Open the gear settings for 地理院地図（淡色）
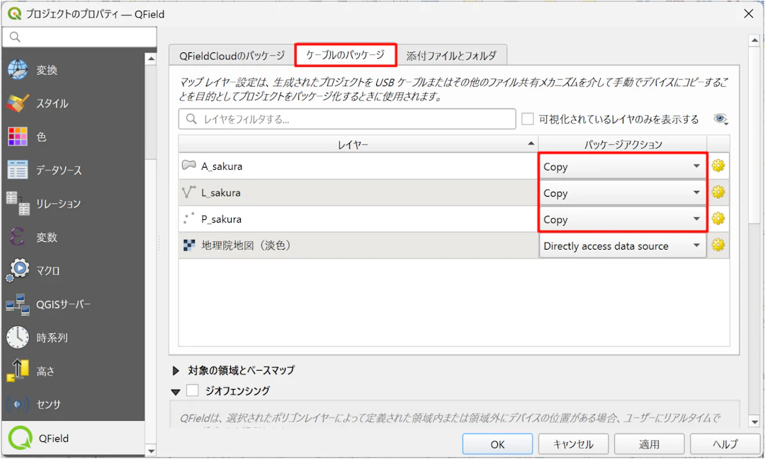This screenshot has height=459, width=765. (x=719, y=245)
